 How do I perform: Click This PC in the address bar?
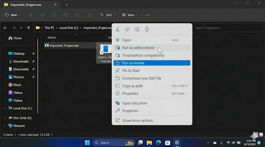tap(49, 28)
